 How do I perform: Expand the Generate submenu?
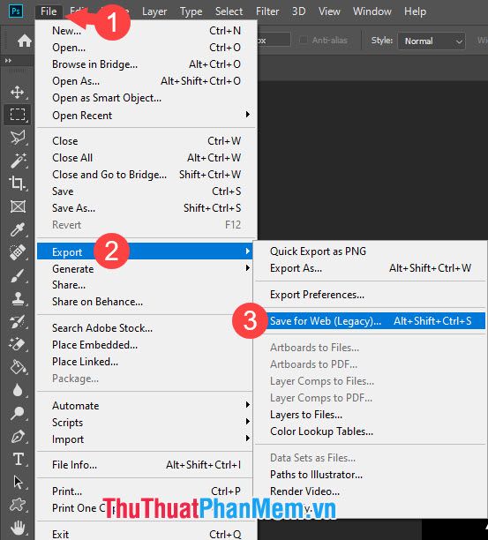pos(146,268)
